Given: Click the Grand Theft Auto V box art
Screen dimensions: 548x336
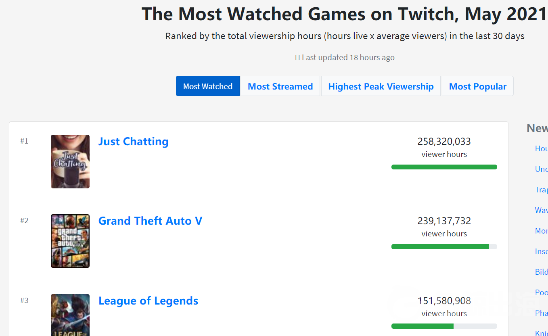Looking at the screenshot, I should (x=70, y=241).
